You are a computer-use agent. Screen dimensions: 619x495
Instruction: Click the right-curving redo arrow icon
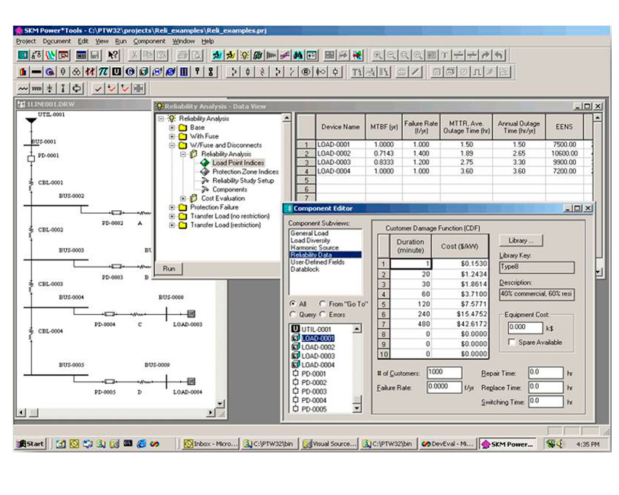click(x=486, y=55)
